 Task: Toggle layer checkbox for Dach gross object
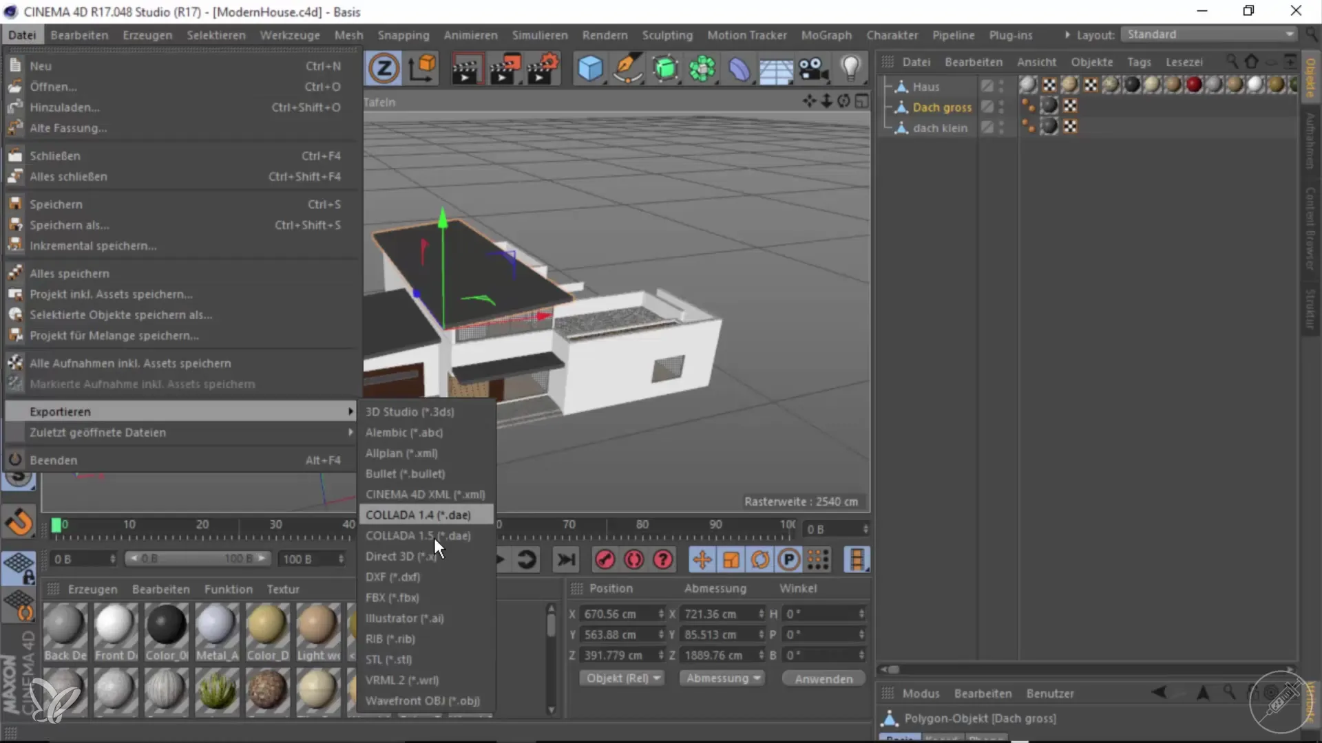pos(987,107)
